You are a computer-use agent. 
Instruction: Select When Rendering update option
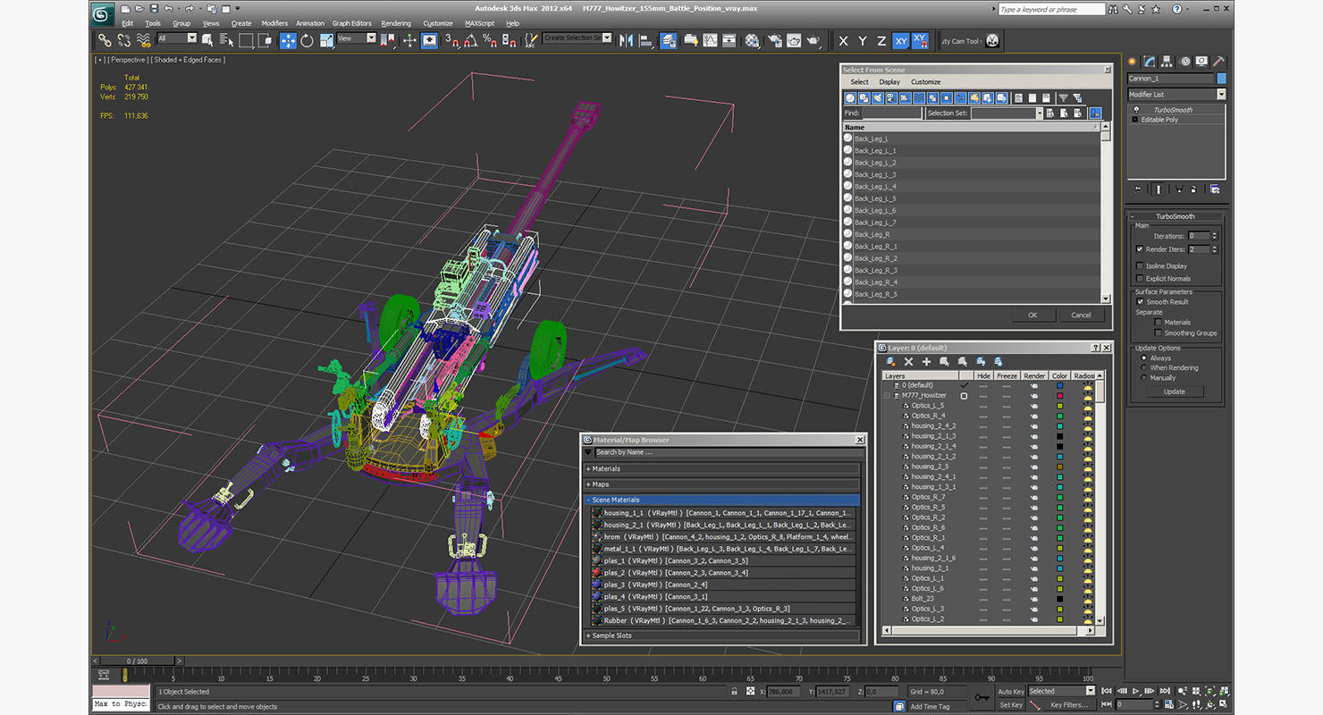1143,368
